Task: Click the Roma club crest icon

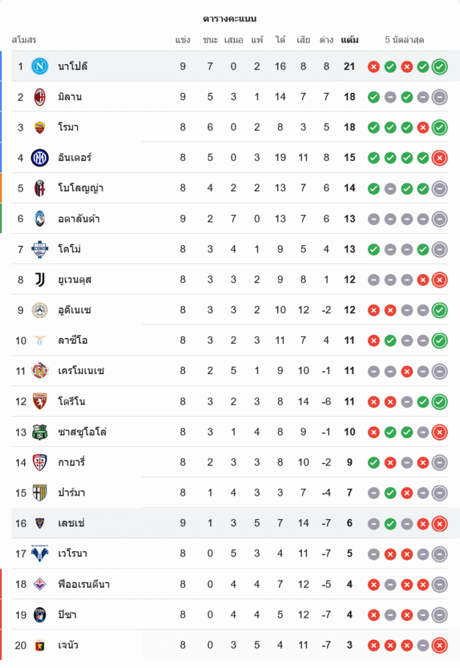Action: [x=40, y=127]
